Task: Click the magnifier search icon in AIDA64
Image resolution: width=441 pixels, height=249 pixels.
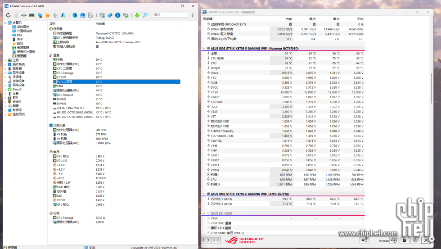Action: pos(145,15)
